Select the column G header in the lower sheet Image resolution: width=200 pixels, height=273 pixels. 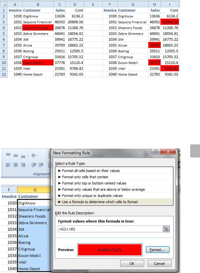tap(35, 190)
